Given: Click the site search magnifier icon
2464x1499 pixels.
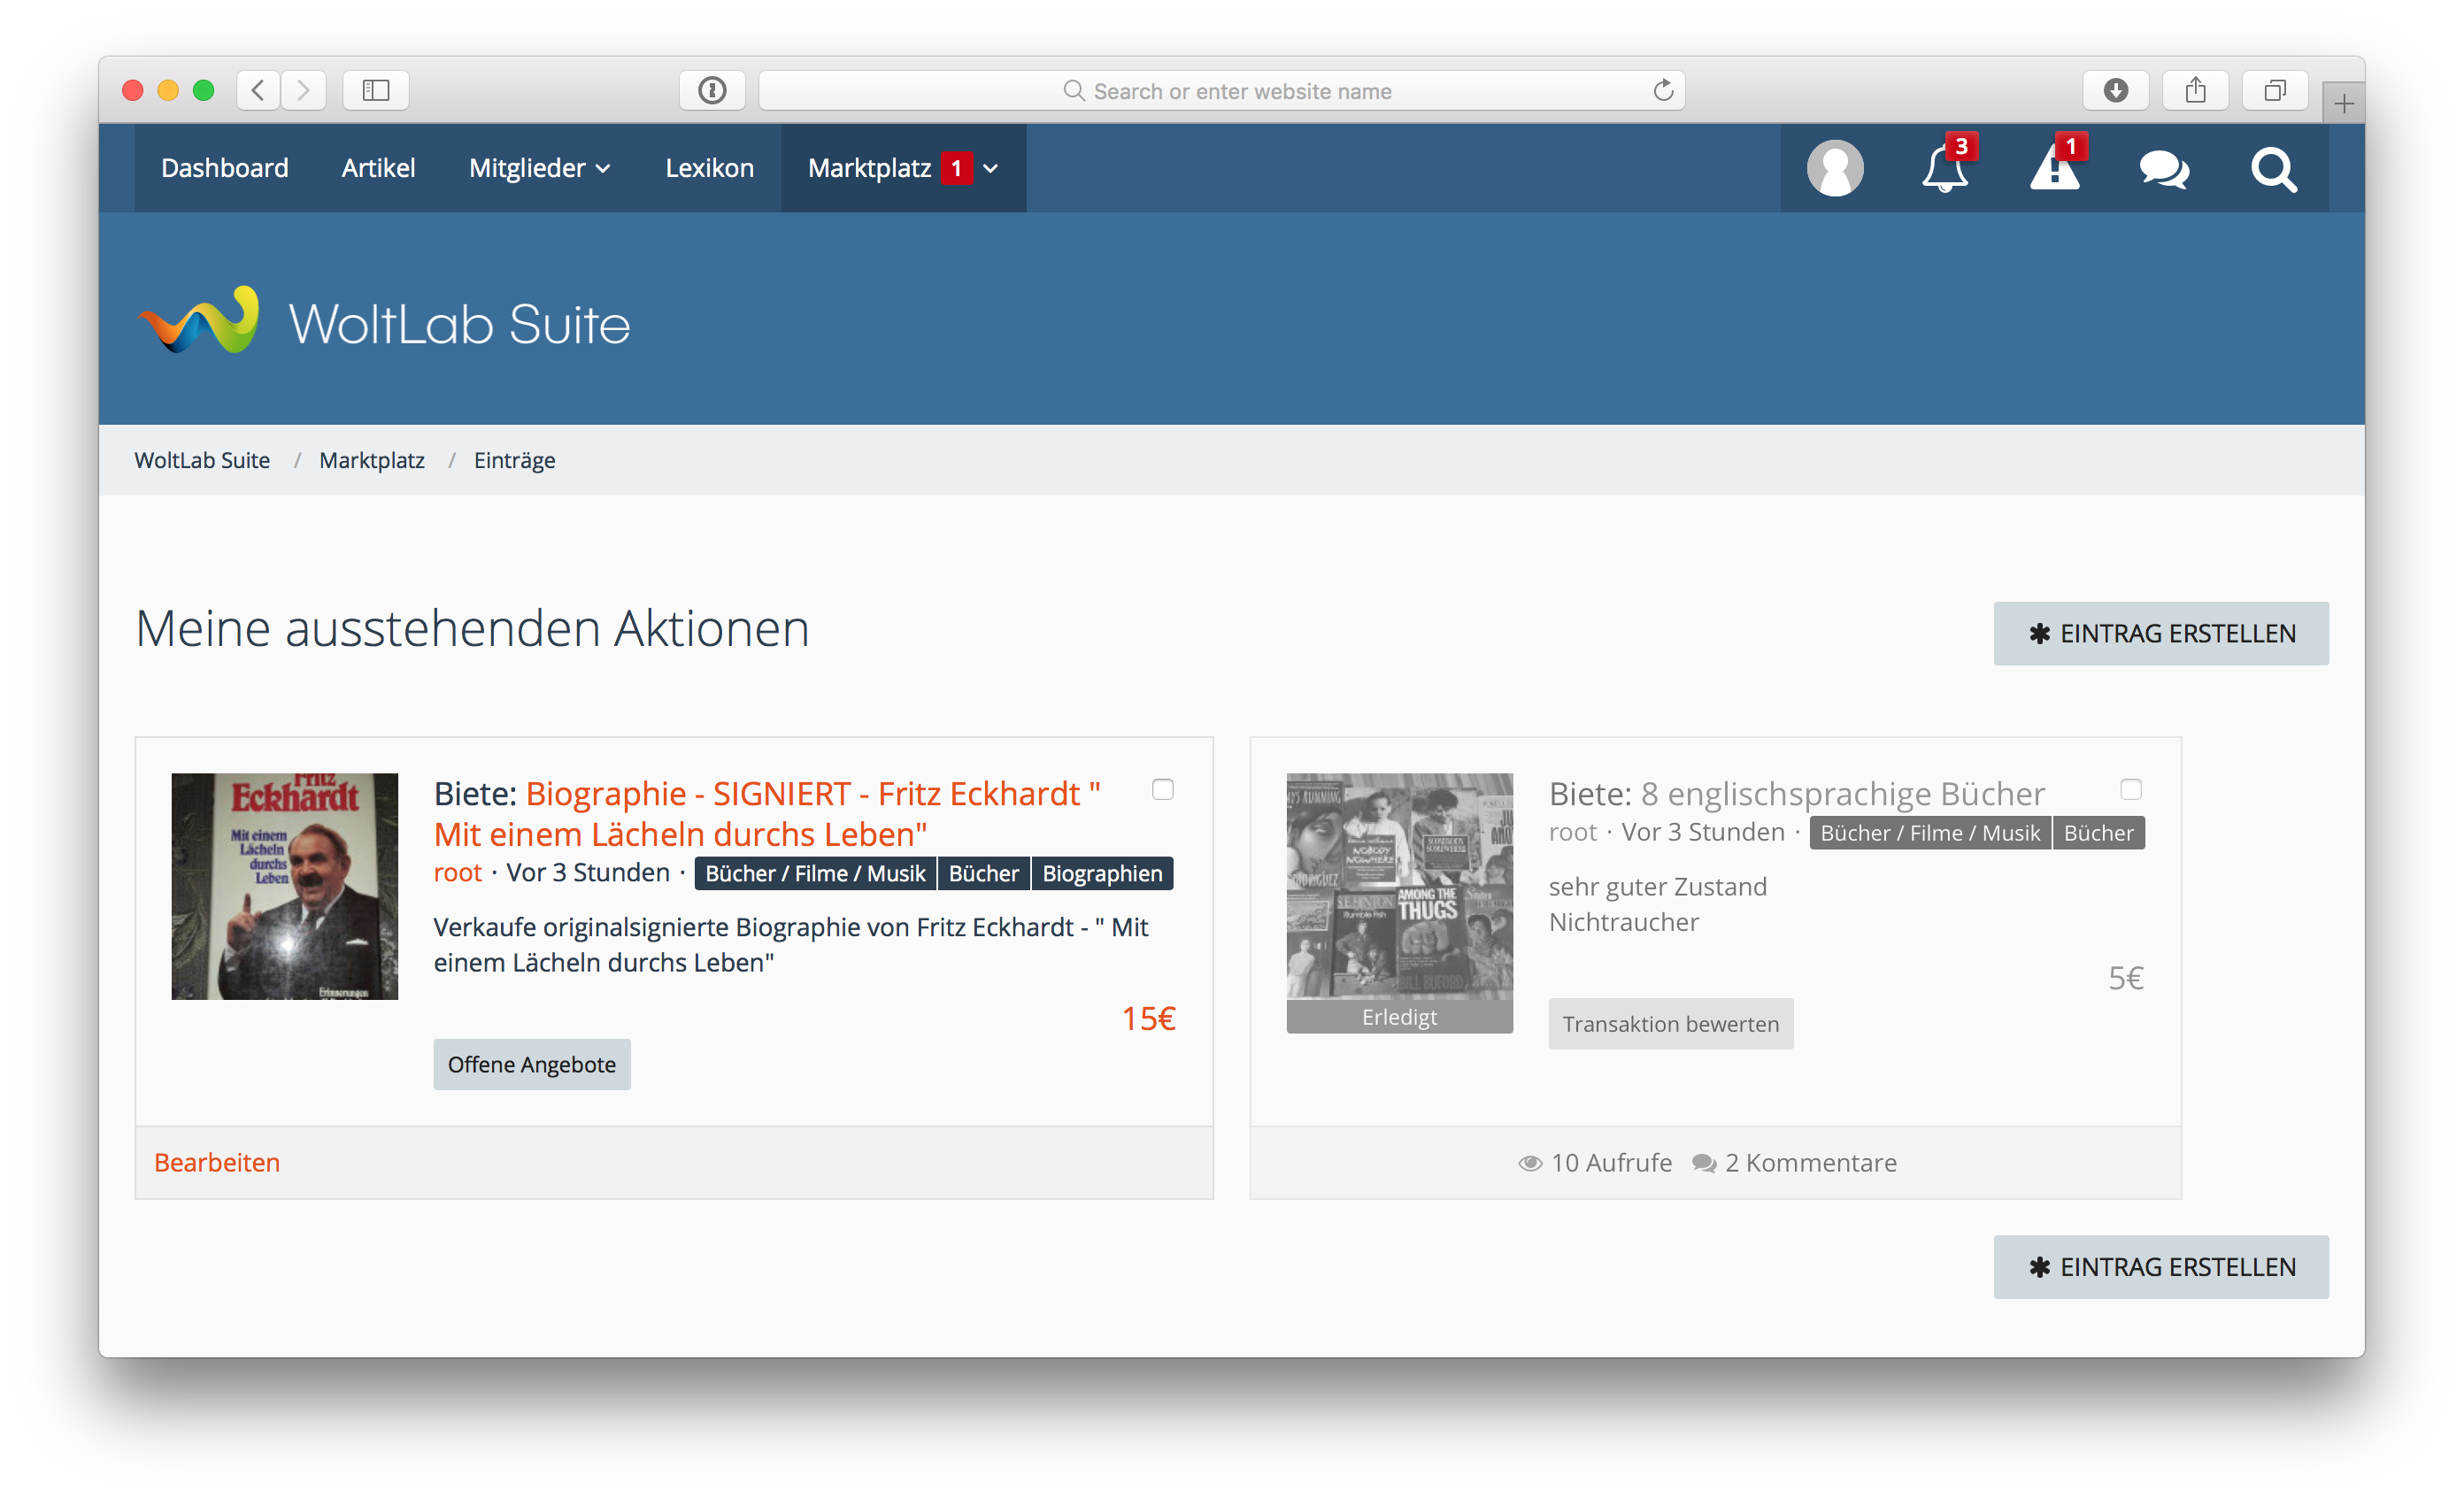Looking at the screenshot, I should click(x=2273, y=168).
